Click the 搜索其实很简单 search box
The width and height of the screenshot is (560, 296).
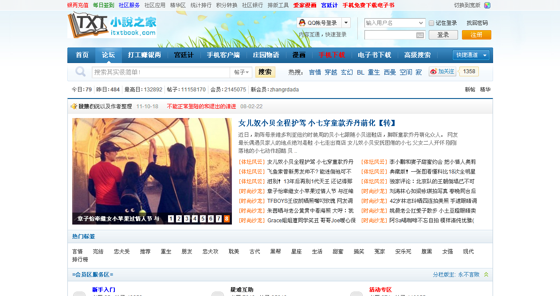coord(161,72)
